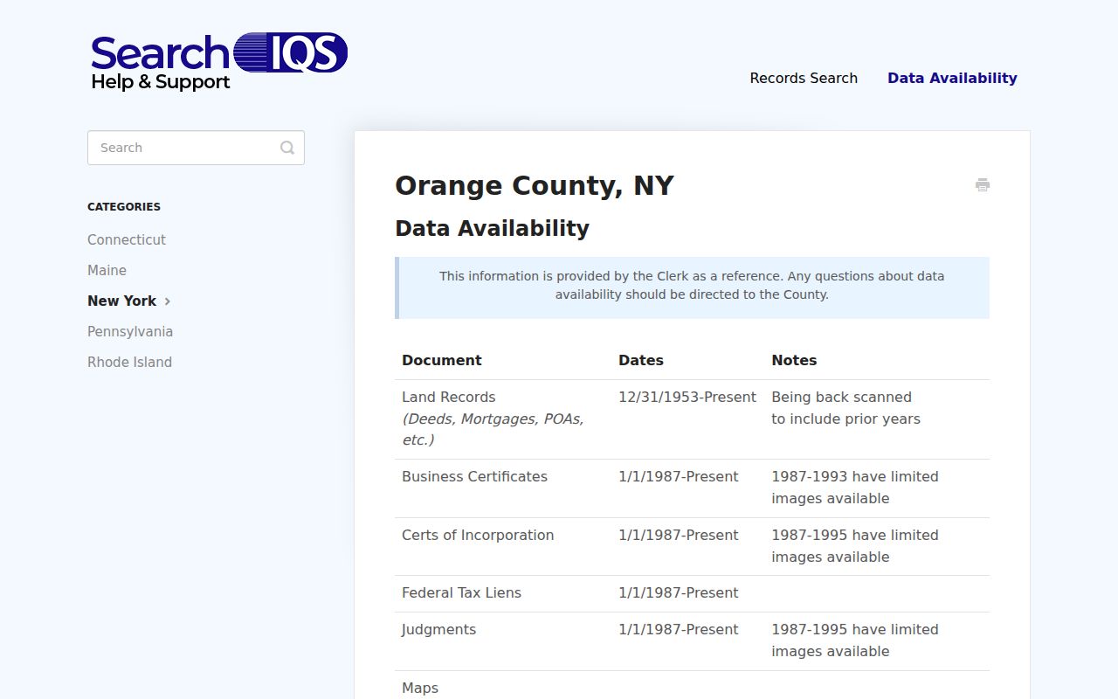The height and width of the screenshot is (699, 1118).
Task: Click the Data Availability subheading
Action: (x=492, y=228)
